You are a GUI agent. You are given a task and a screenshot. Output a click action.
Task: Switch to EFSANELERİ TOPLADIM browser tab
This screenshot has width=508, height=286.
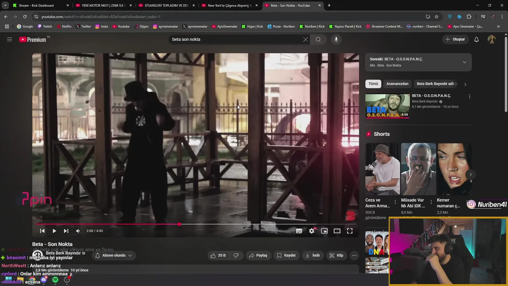pyautogui.click(x=166, y=6)
